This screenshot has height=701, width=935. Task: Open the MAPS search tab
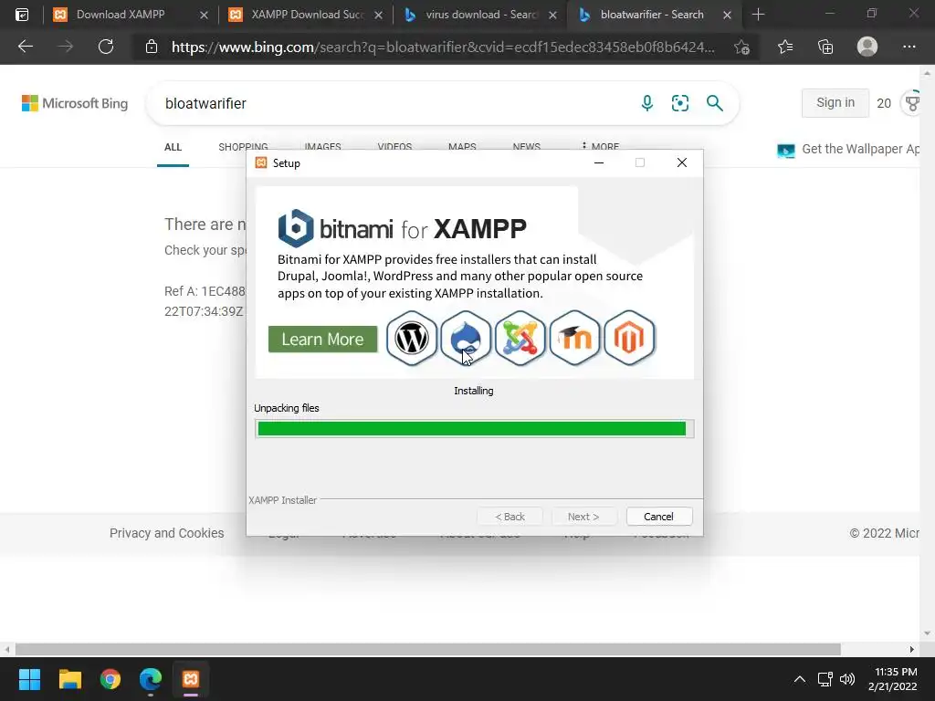[x=462, y=146]
